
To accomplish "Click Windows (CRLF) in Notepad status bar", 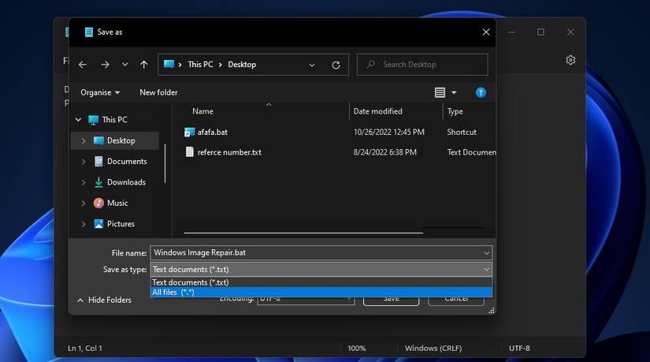I will [433, 349].
